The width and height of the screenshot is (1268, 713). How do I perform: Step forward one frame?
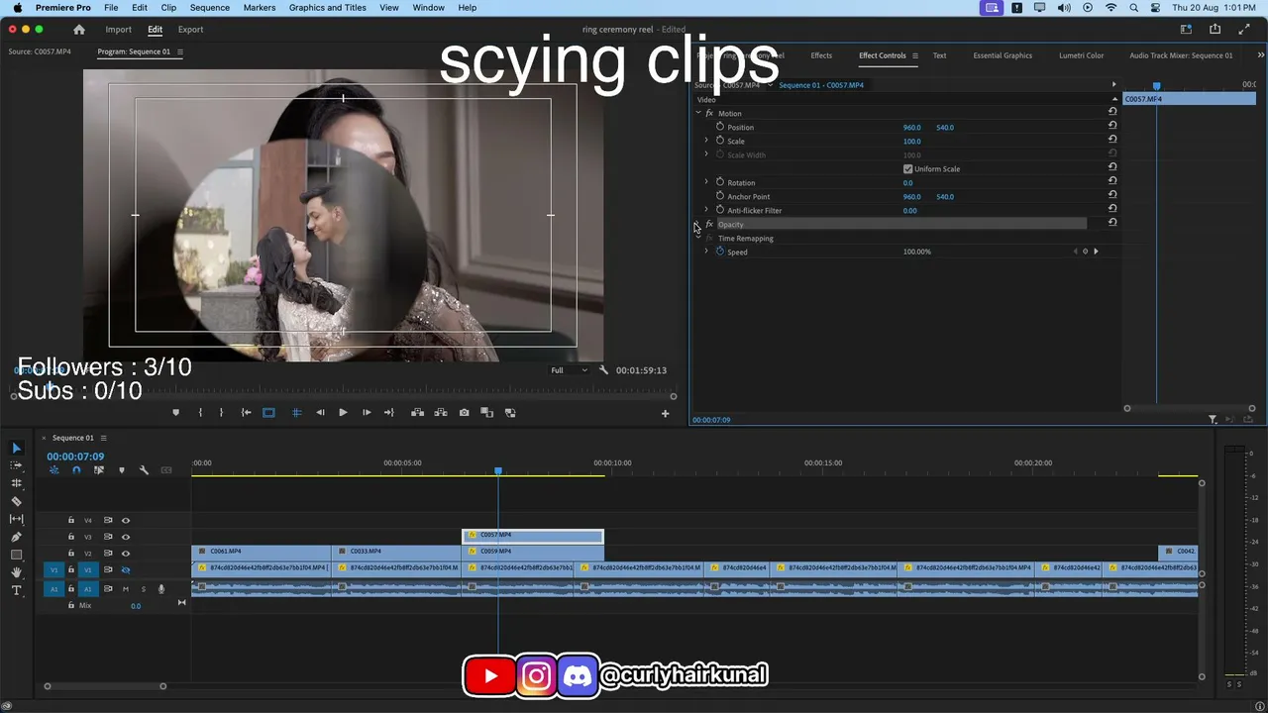[367, 413]
